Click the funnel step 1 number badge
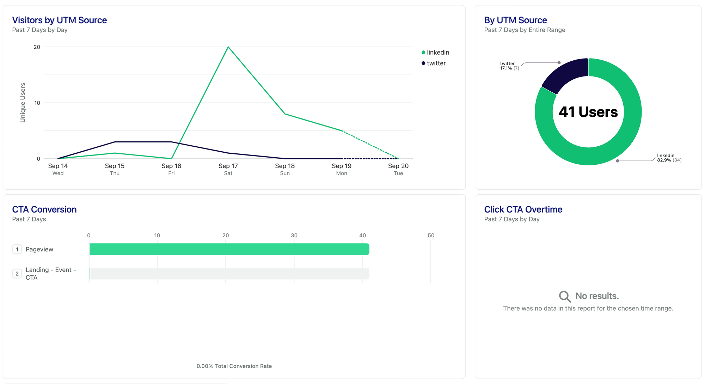705x384 pixels. pos(17,249)
